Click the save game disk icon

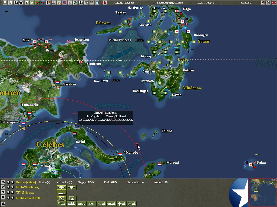click(x=5, y=3)
